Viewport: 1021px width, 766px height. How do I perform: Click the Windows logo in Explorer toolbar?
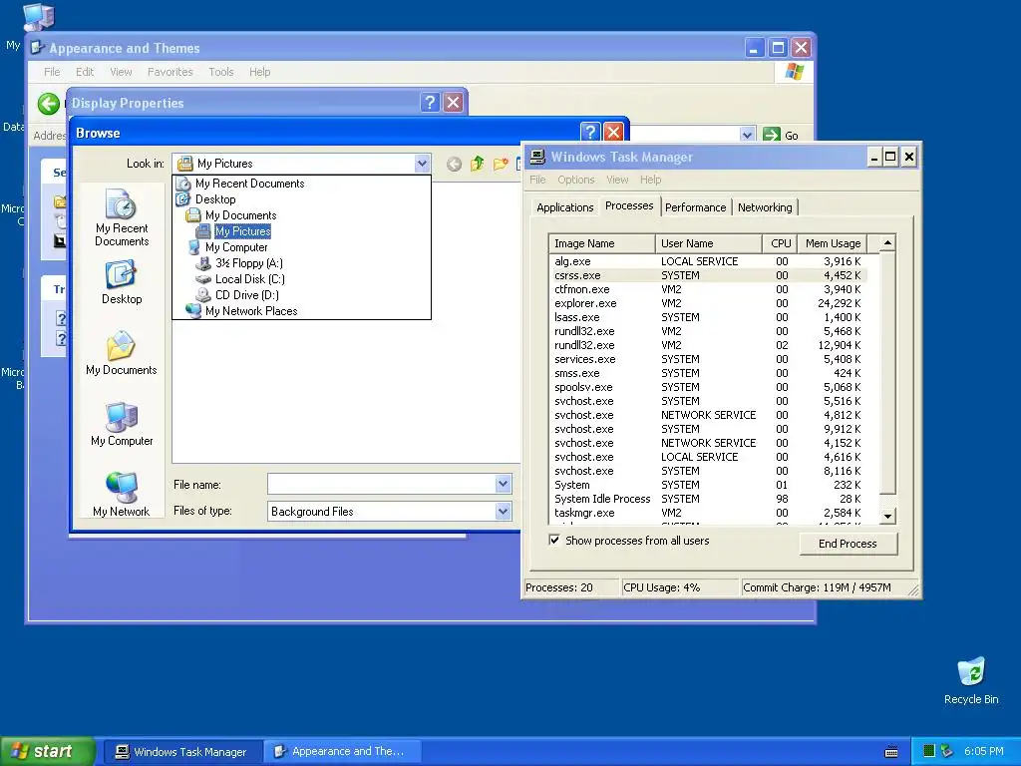(794, 71)
